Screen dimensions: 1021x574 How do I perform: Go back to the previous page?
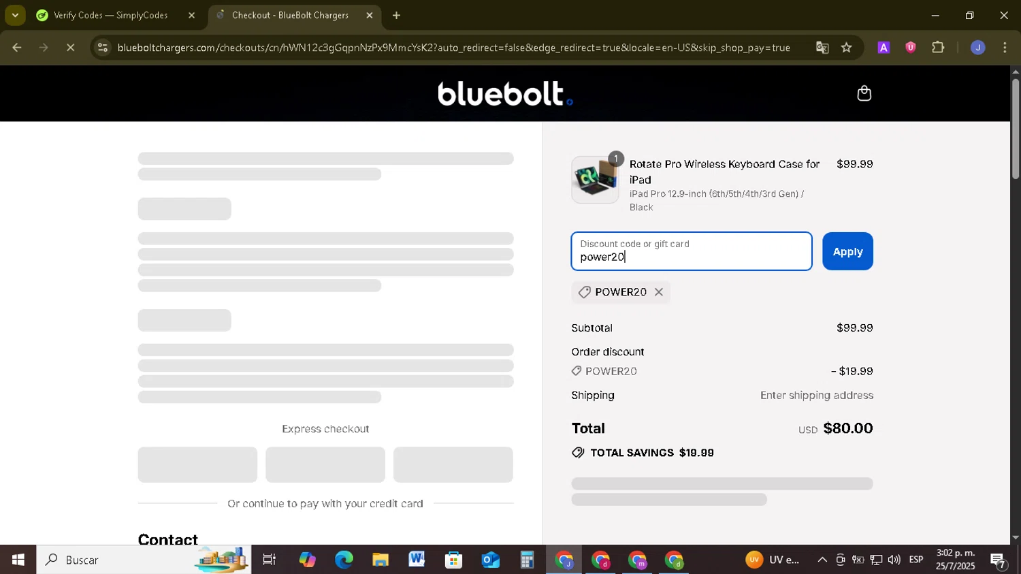click(17, 48)
